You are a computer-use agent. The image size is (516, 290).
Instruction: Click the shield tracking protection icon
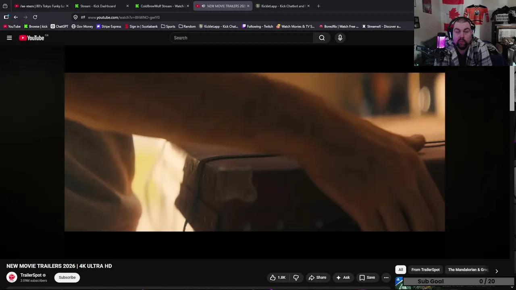tap(75, 17)
